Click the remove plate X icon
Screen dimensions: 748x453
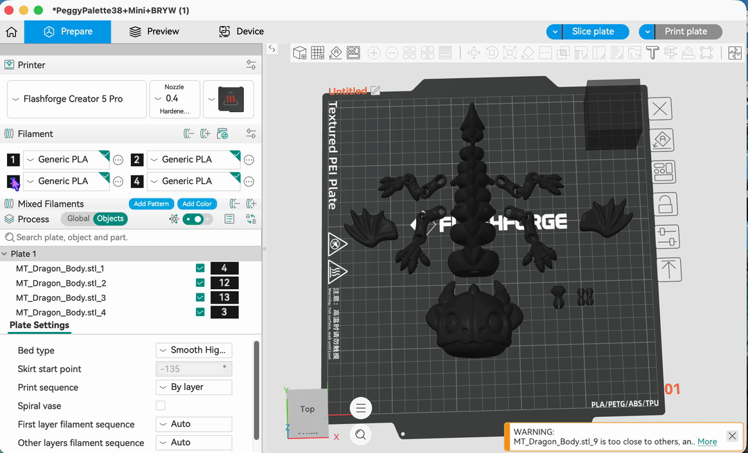pyautogui.click(x=660, y=109)
